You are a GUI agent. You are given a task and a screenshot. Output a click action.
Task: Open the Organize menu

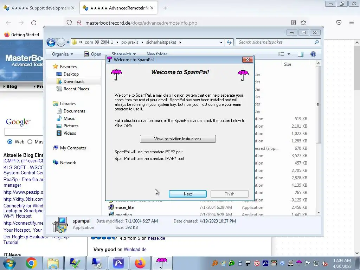pyautogui.click(x=63, y=54)
